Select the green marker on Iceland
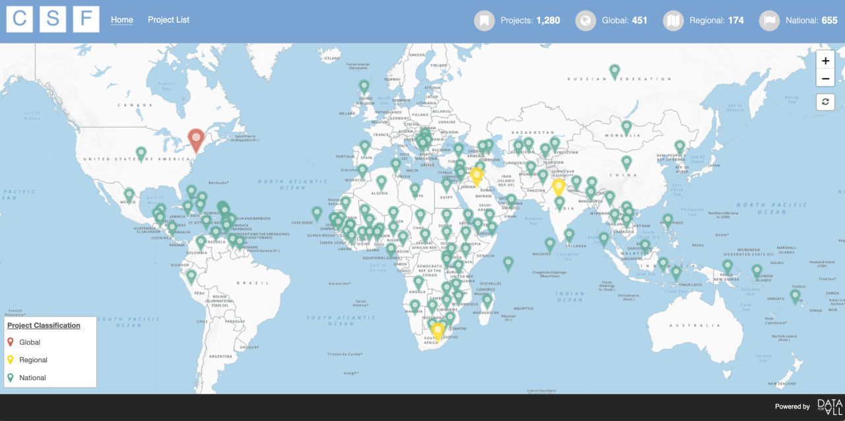This screenshot has height=421, width=845. pyautogui.click(x=363, y=85)
